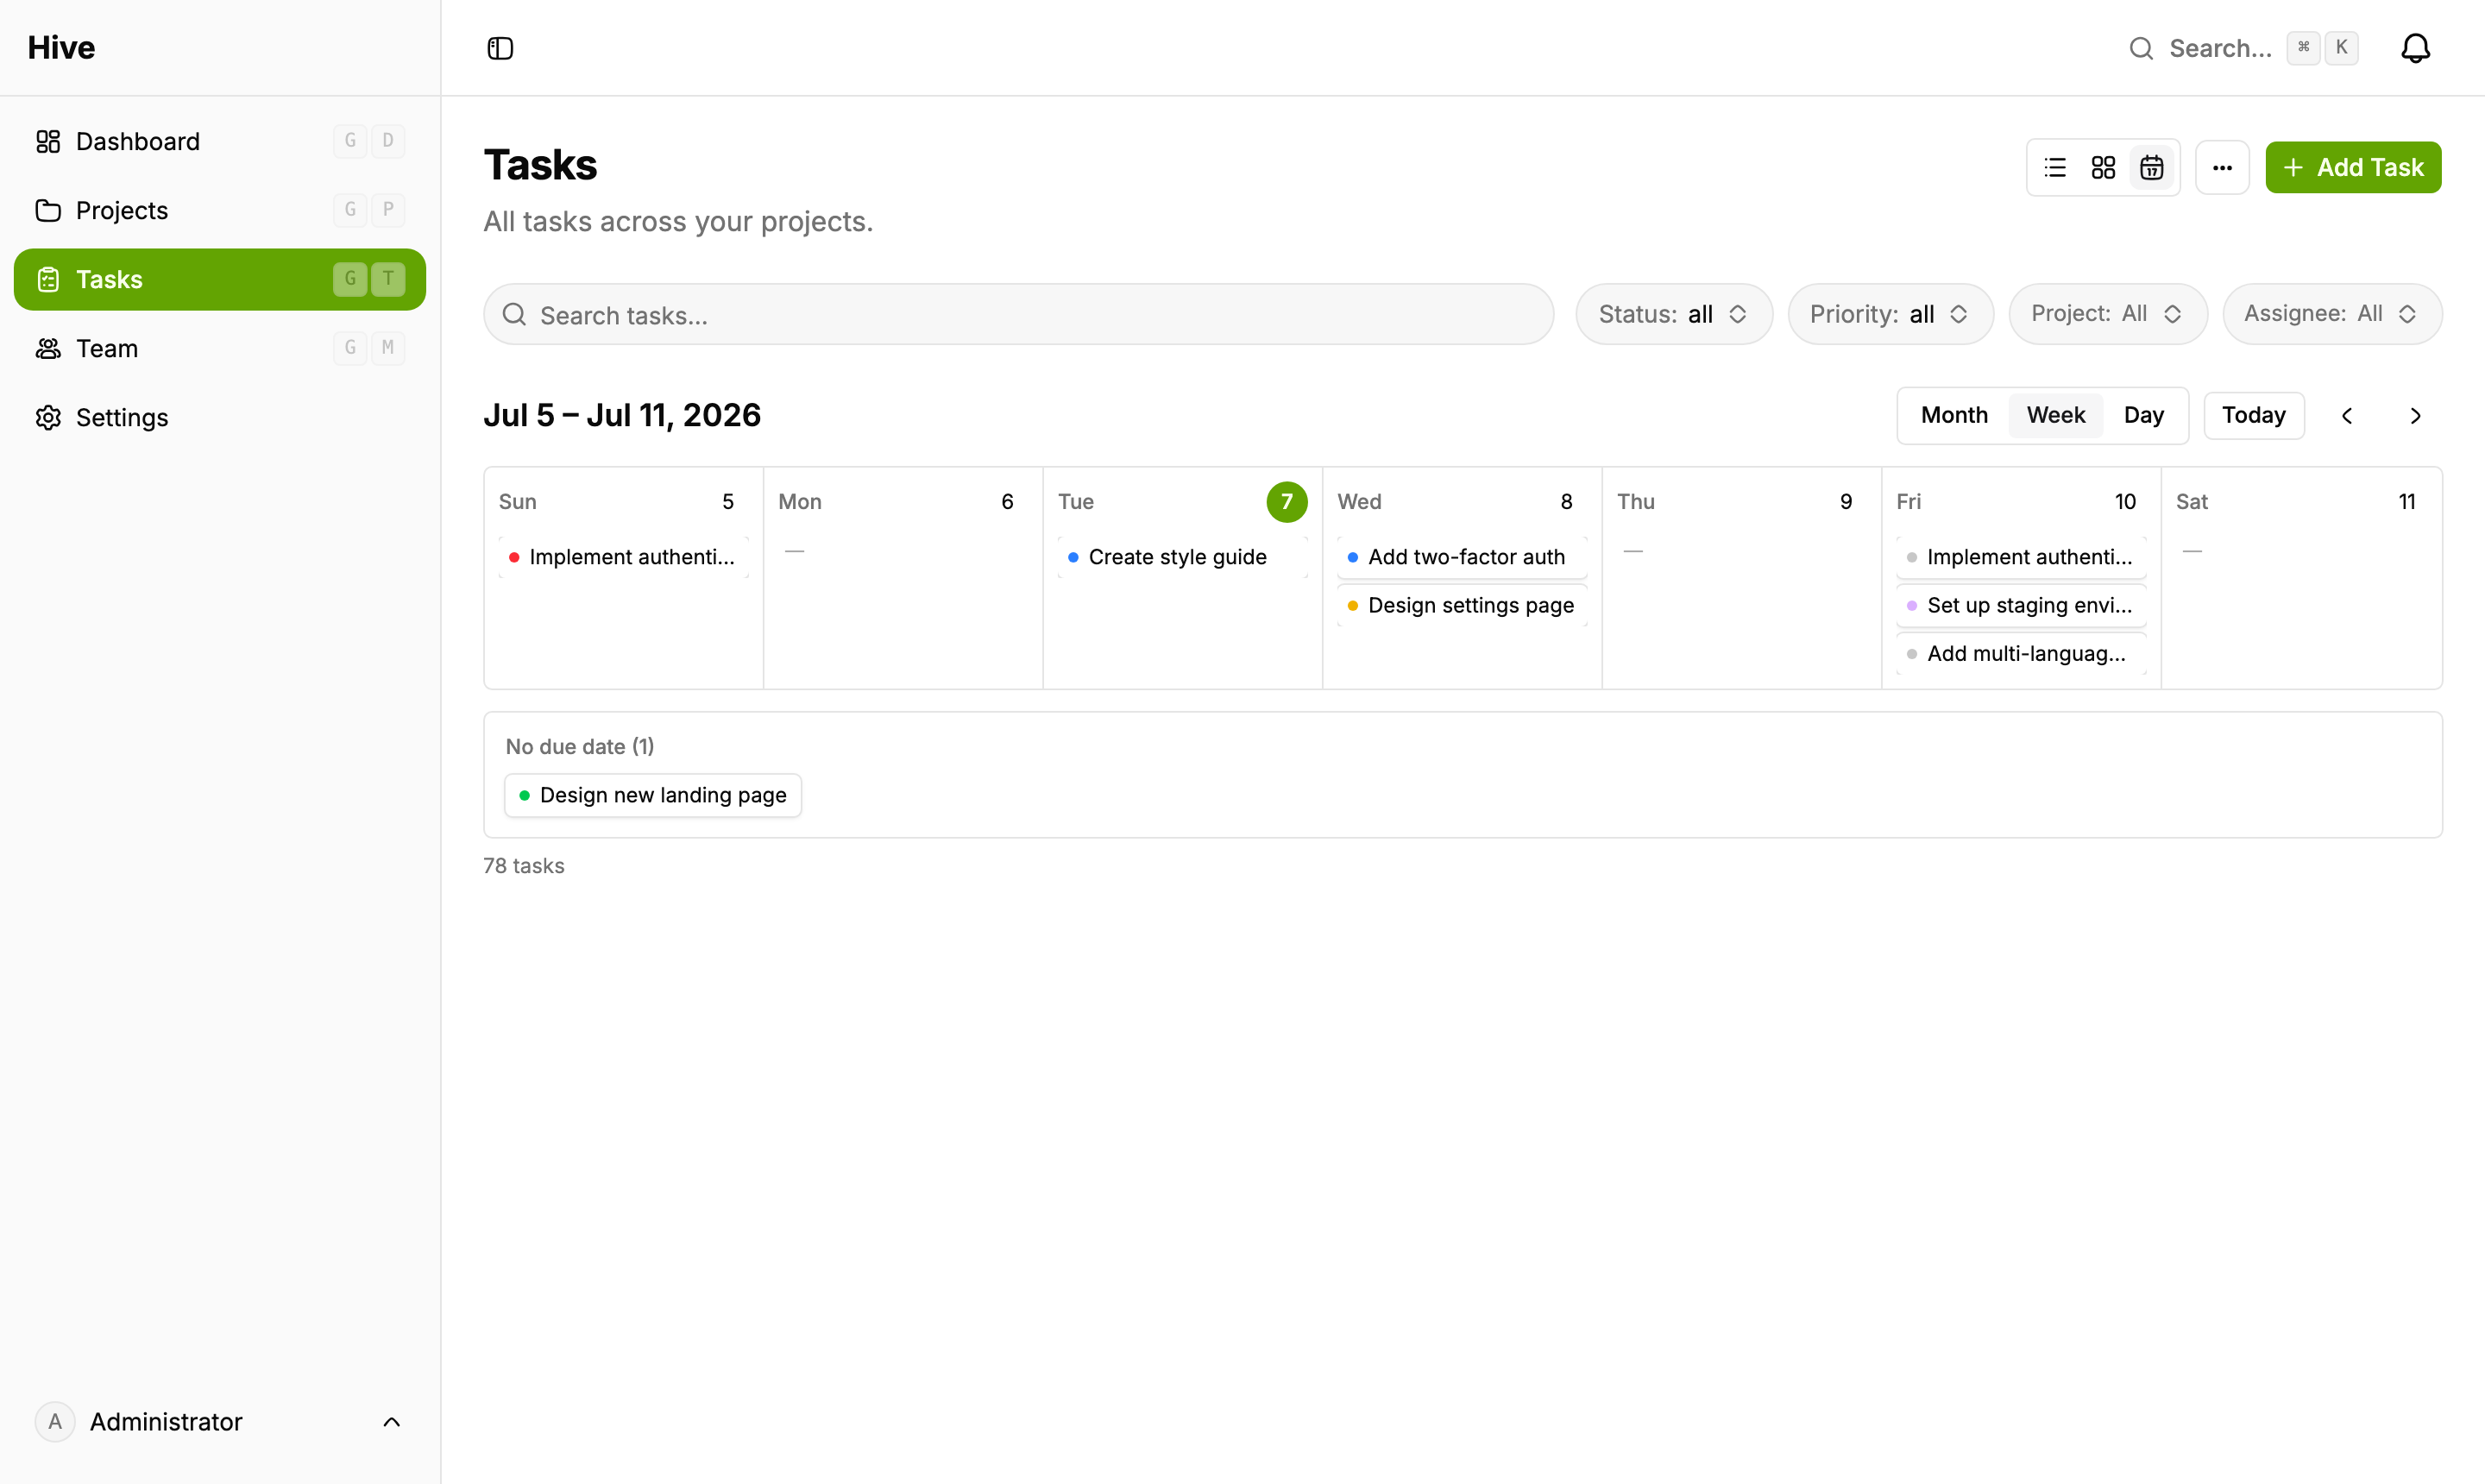Select the calendar view icon
2485x1484 pixels.
pyautogui.click(x=2151, y=168)
